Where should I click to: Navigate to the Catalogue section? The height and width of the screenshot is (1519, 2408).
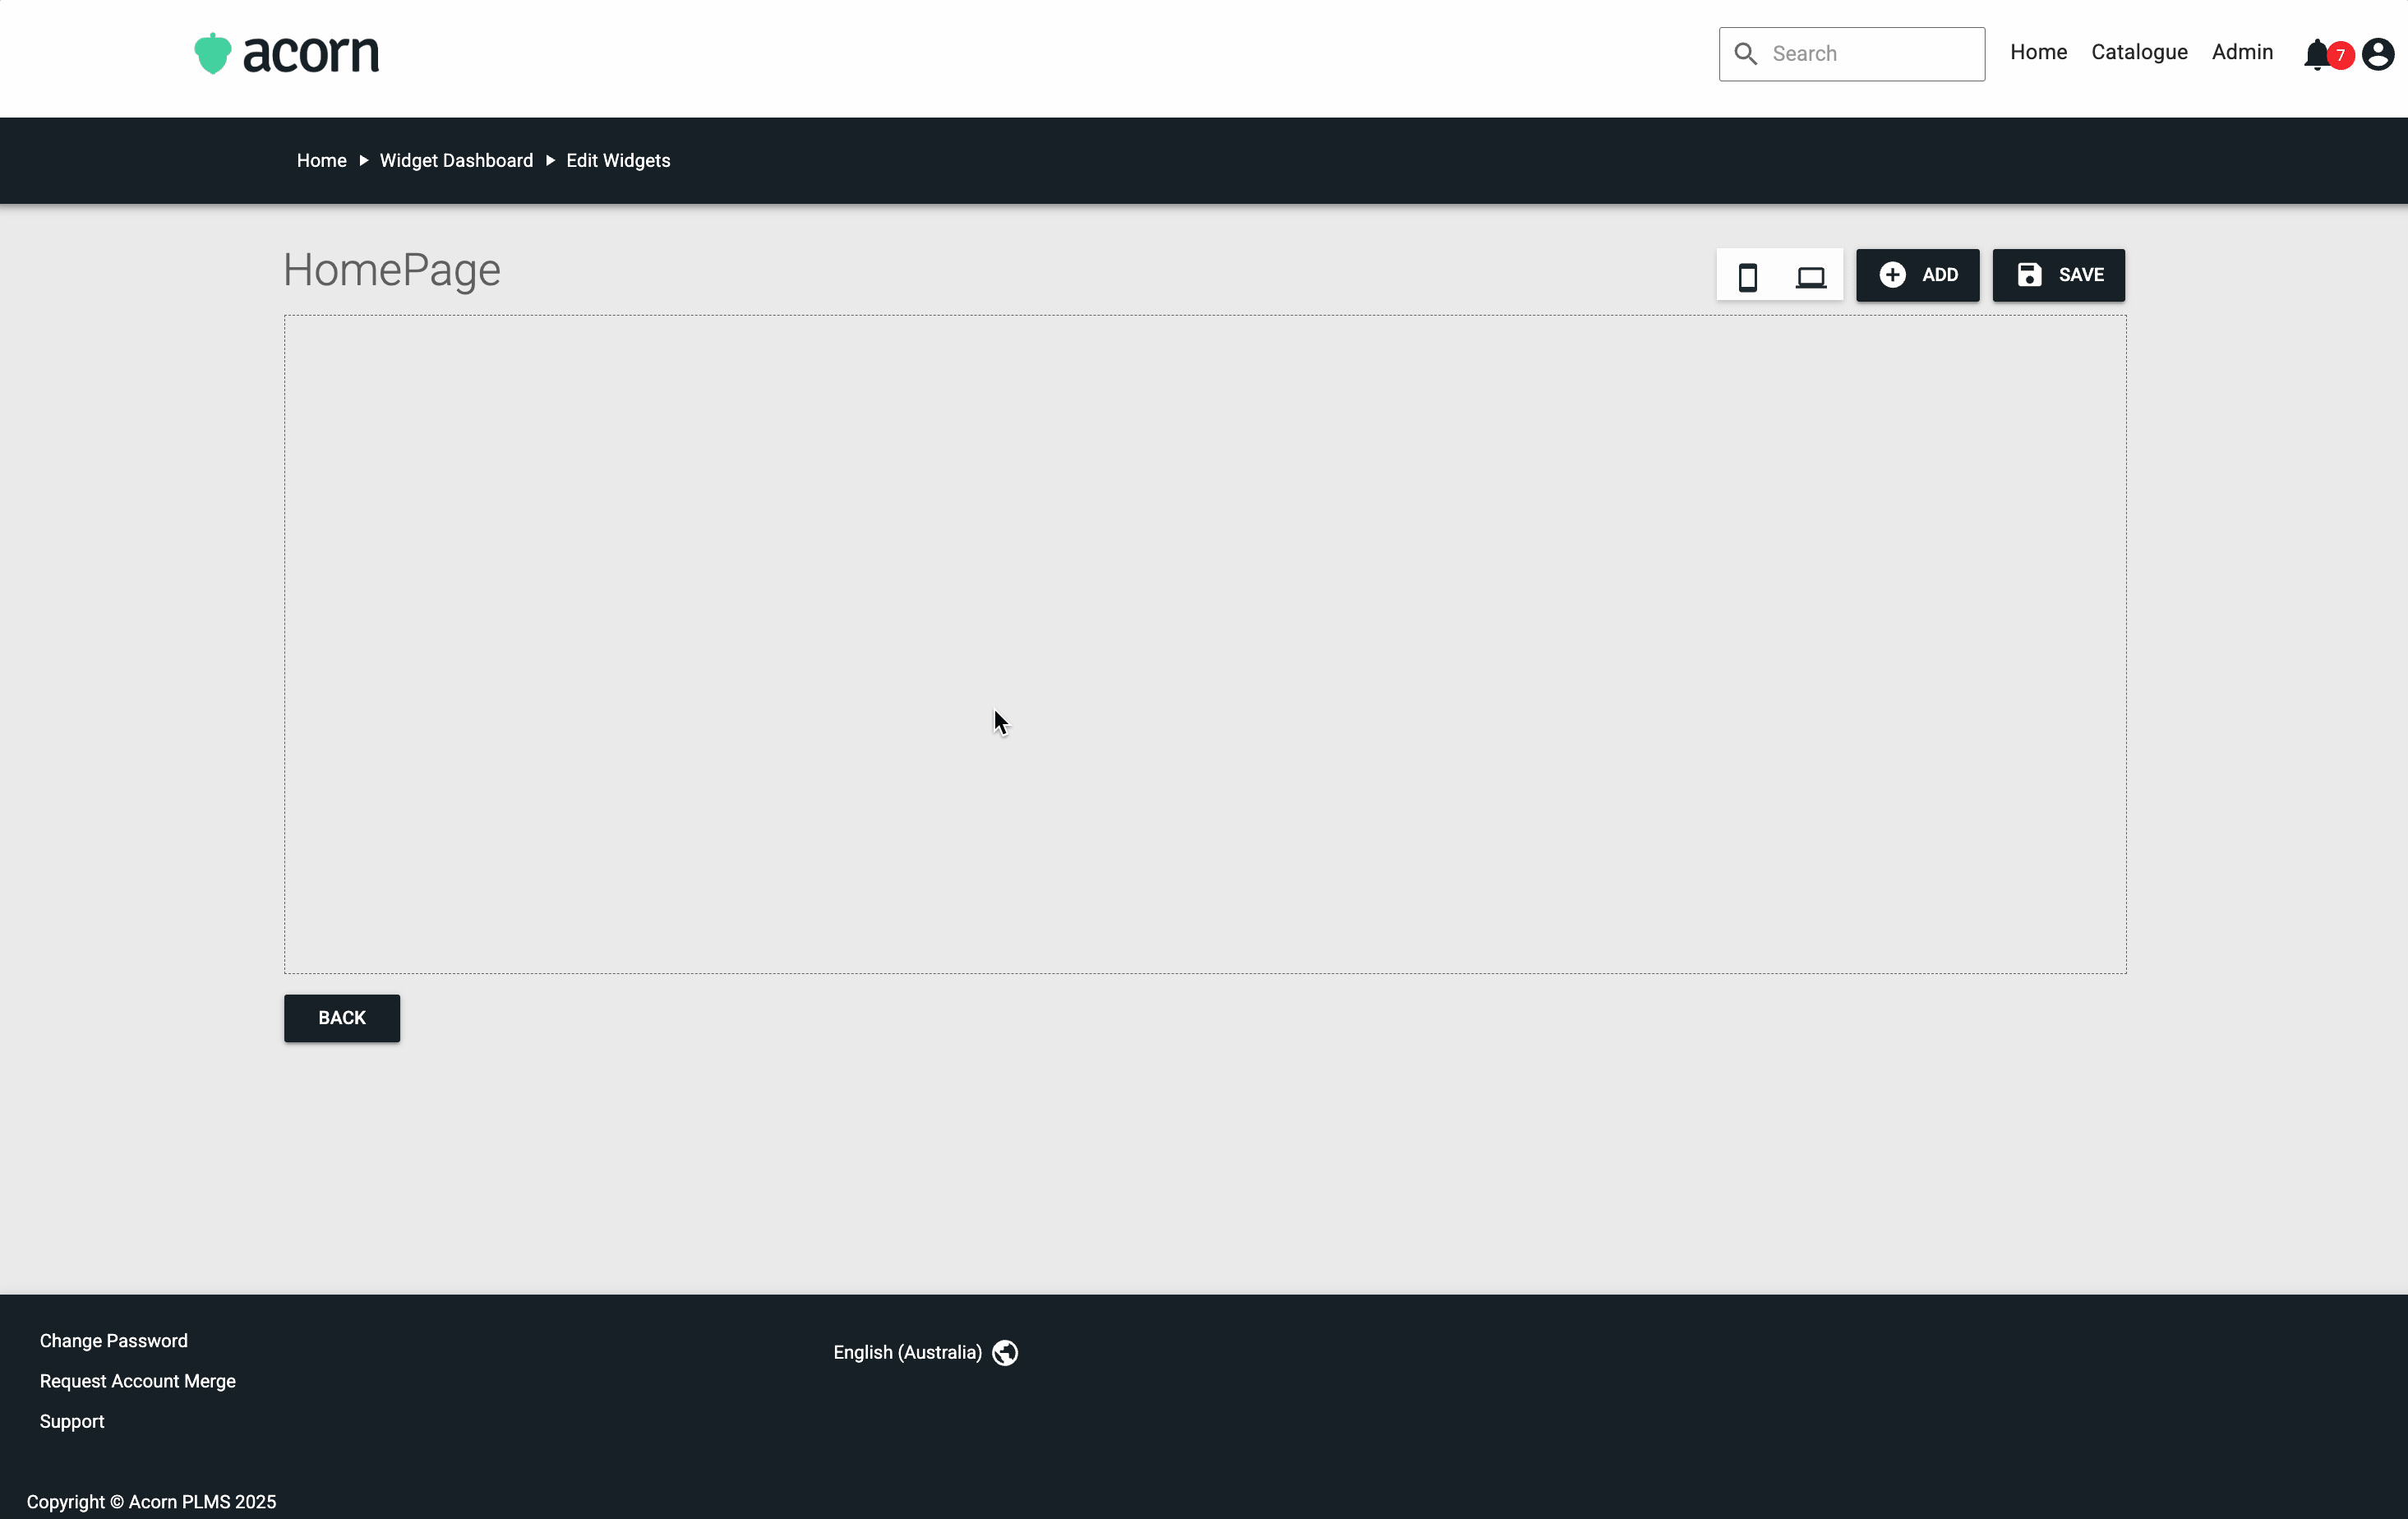pyautogui.click(x=2139, y=52)
